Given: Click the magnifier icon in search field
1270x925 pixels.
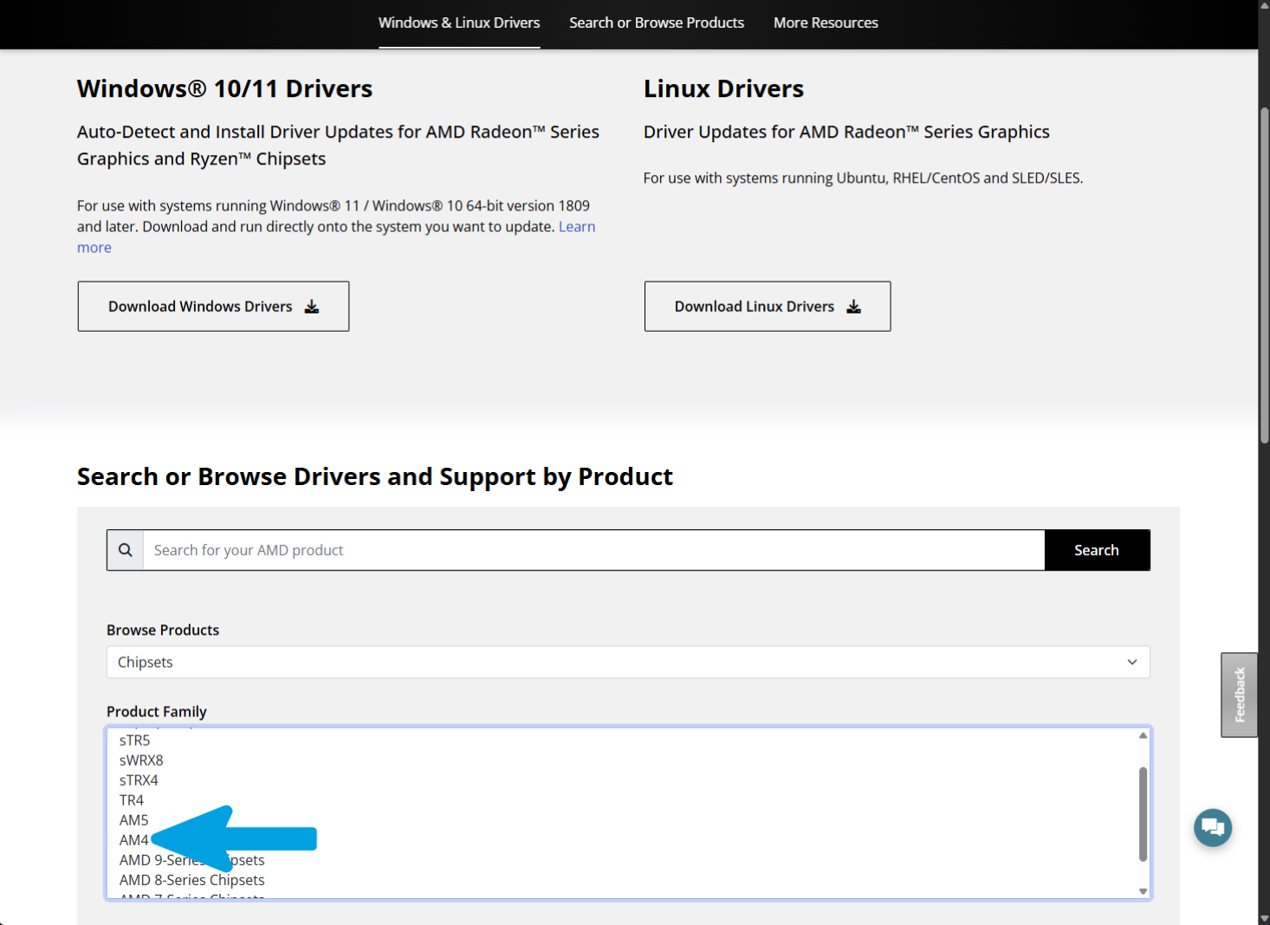Looking at the screenshot, I should tap(126, 550).
